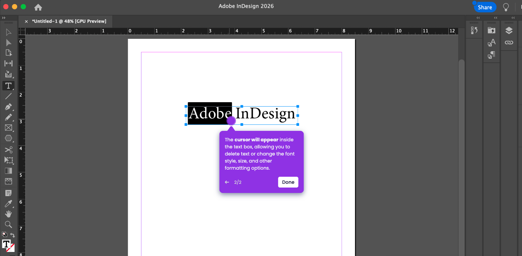Image resolution: width=522 pixels, height=256 pixels.
Task: Open the Links panel icon
Action: [509, 42]
